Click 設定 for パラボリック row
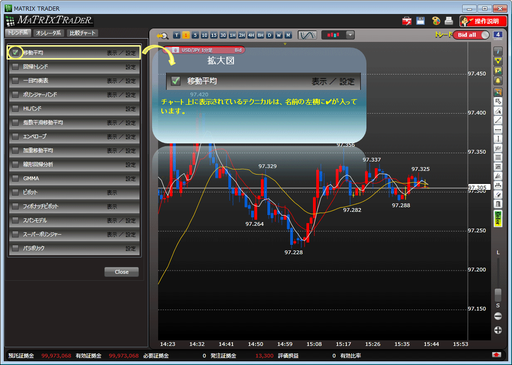The width and height of the screenshot is (512, 365). [x=131, y=249]
